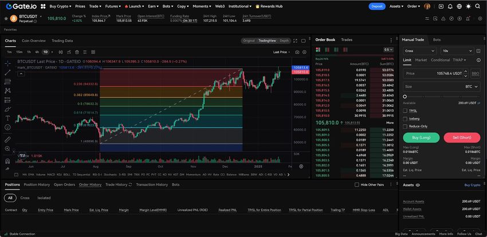Viewport: 487px width, 237px height.
Task: Open the notifications bell
Action: [451, 6]
